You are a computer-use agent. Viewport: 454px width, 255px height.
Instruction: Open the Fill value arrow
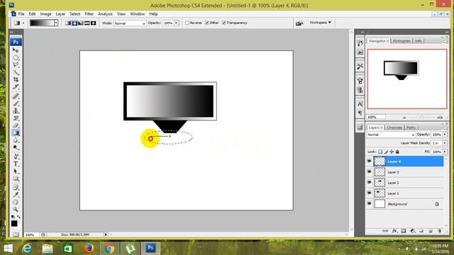coord(445,152)
